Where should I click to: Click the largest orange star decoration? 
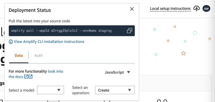coord(184,53)
